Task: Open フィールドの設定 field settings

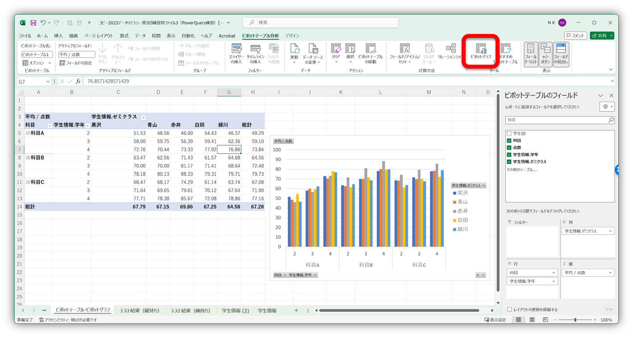Action: click(75, 63)
